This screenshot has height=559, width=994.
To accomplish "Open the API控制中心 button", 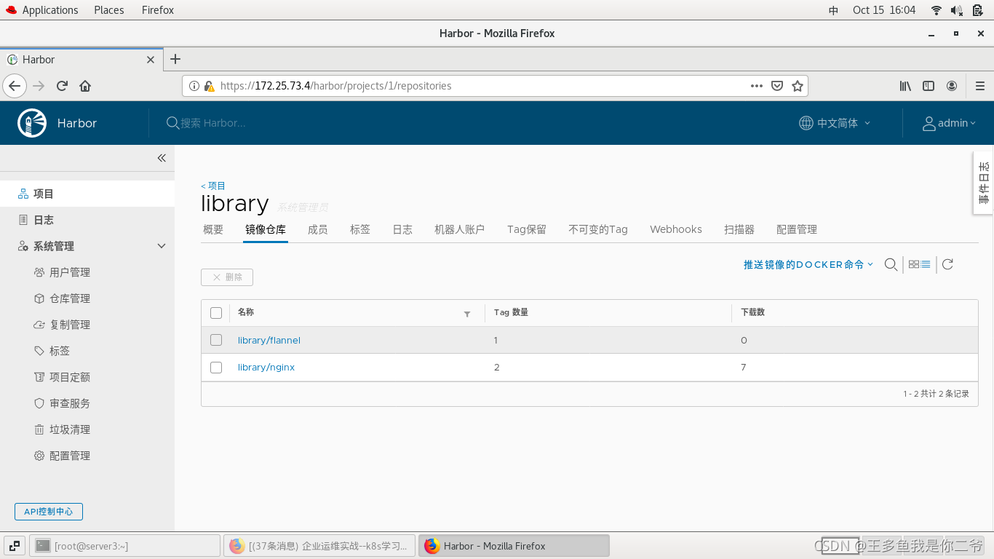I will [x=49, y=512].
